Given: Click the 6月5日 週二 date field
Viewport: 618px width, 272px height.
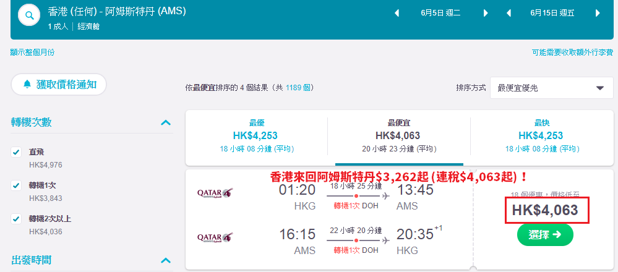Looking at the screenshot, I should pyautogui.click(x=440, y=13).
